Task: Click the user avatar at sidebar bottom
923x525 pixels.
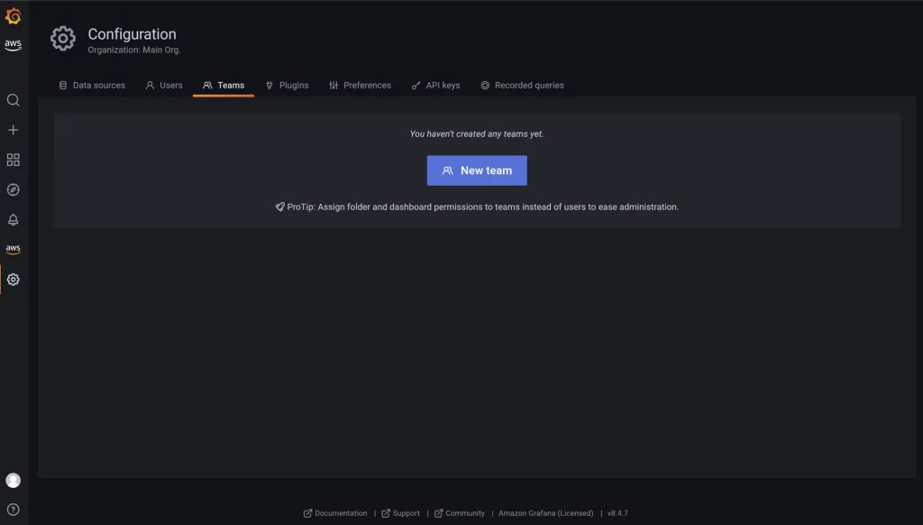Action: pyautogui.click(x=13, y=480)
